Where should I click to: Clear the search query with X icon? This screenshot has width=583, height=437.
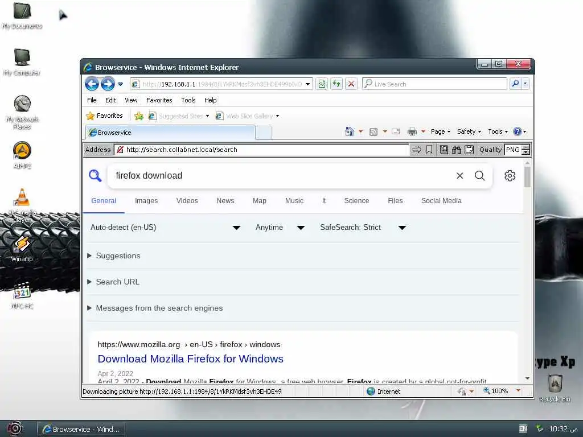click(460, 176)
